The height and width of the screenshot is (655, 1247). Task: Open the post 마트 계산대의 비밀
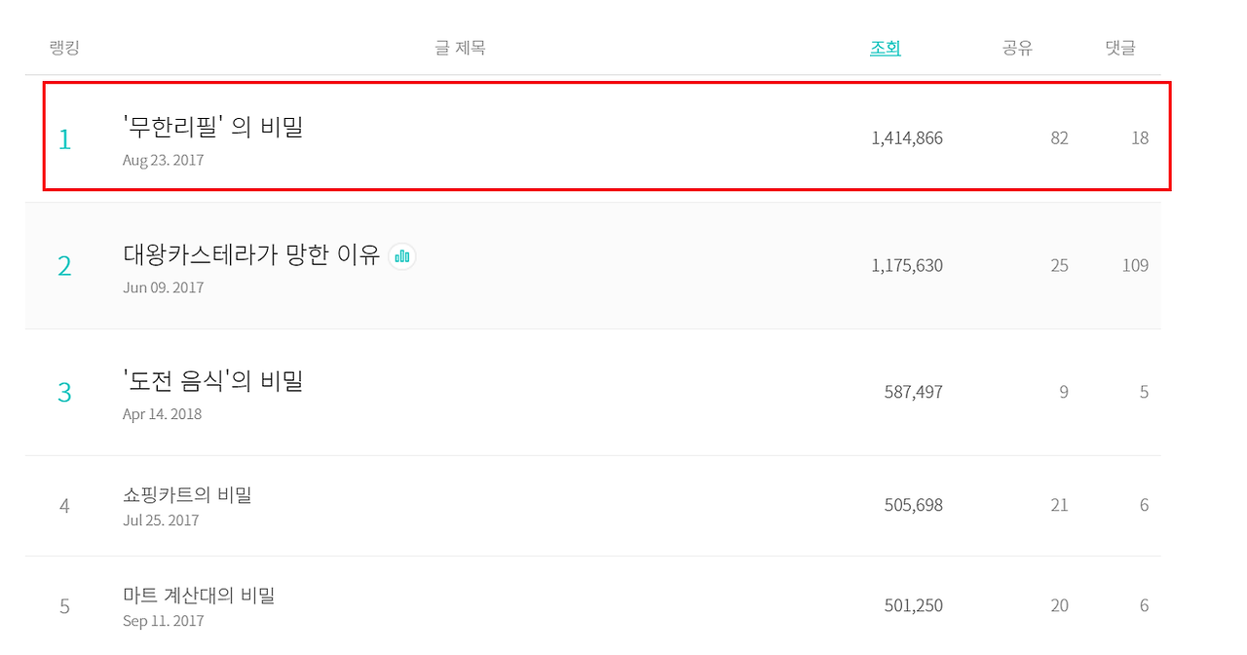199,595
